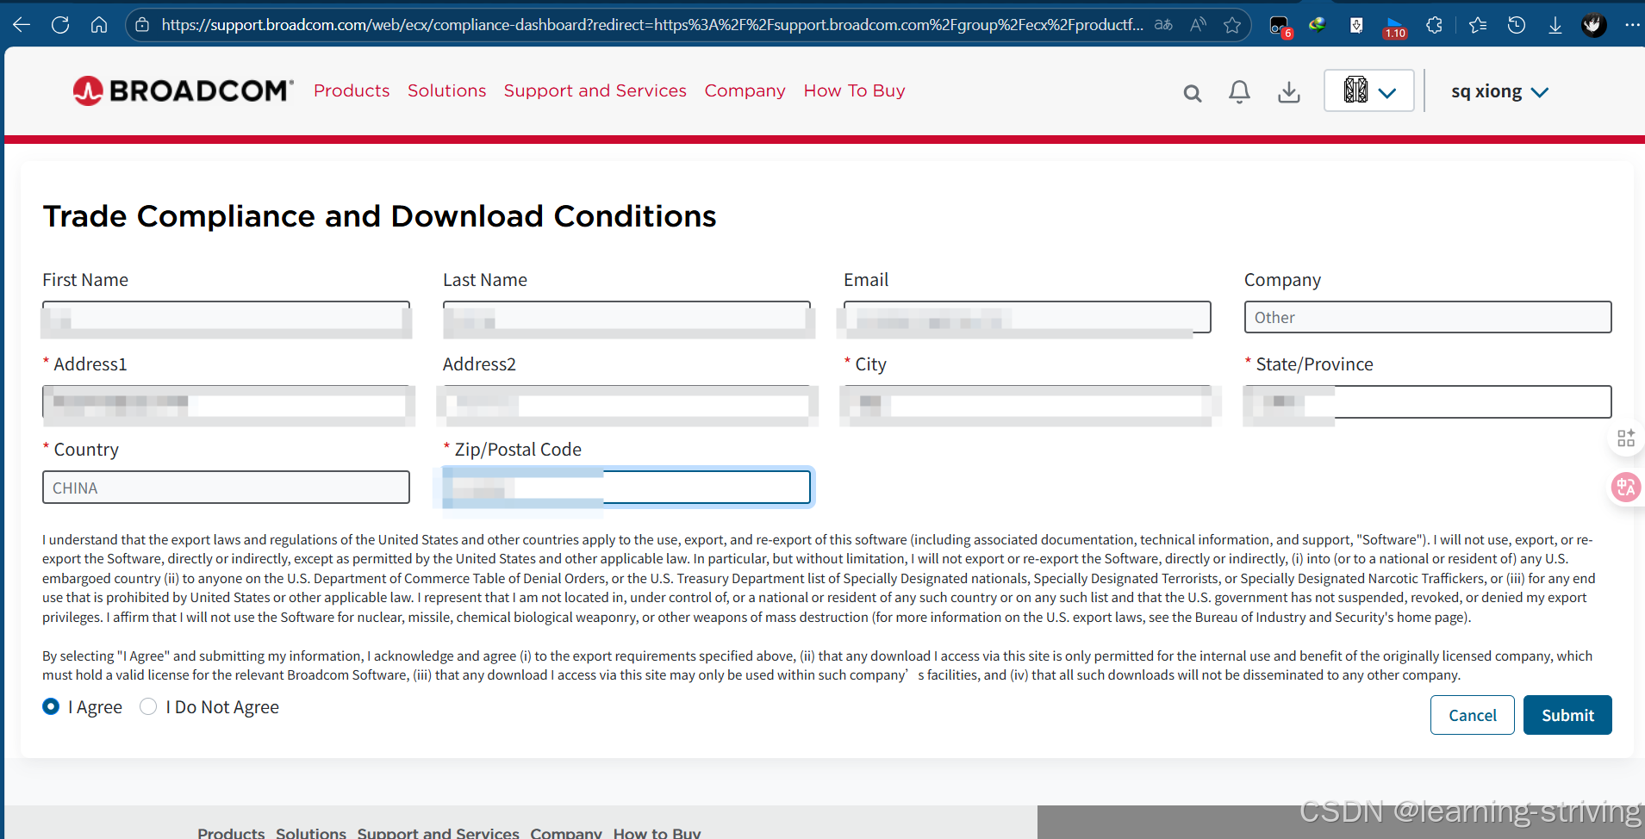Click the Broadcom logo

[x=184, y=90]
